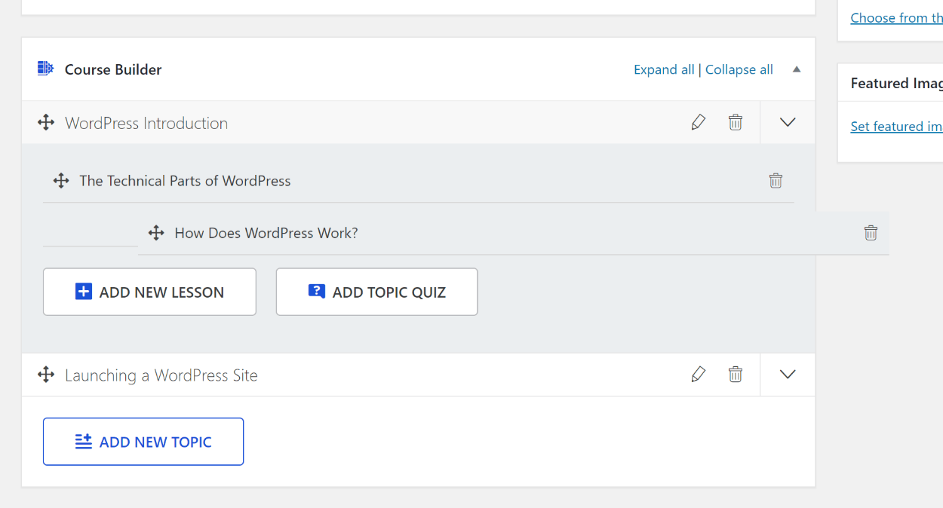Click the Choose from link in sidebar
Image resolution: width=943 pixels, height=508 pixels.
896,18
